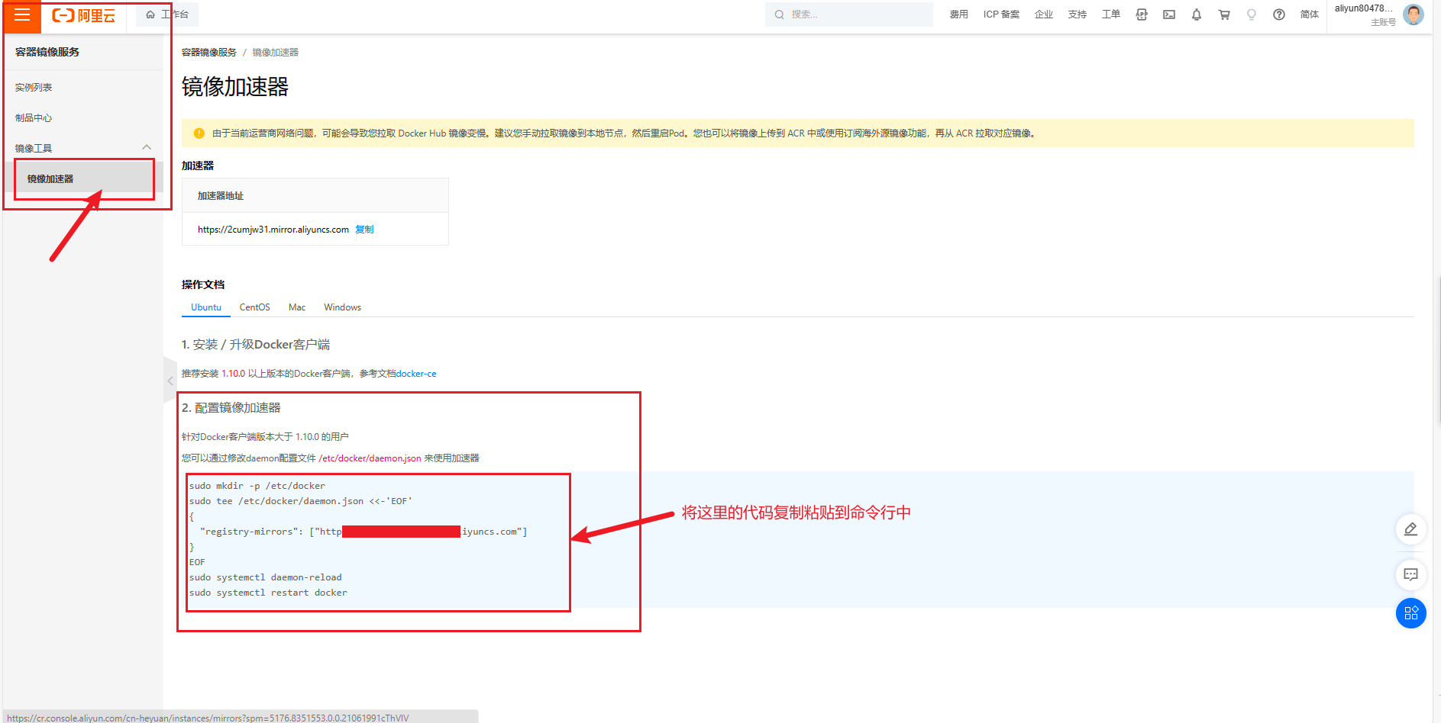This screenshot has width=1441, height=723.
Task: Copy accelerator address with 复制 link
Action: (364, 230)
